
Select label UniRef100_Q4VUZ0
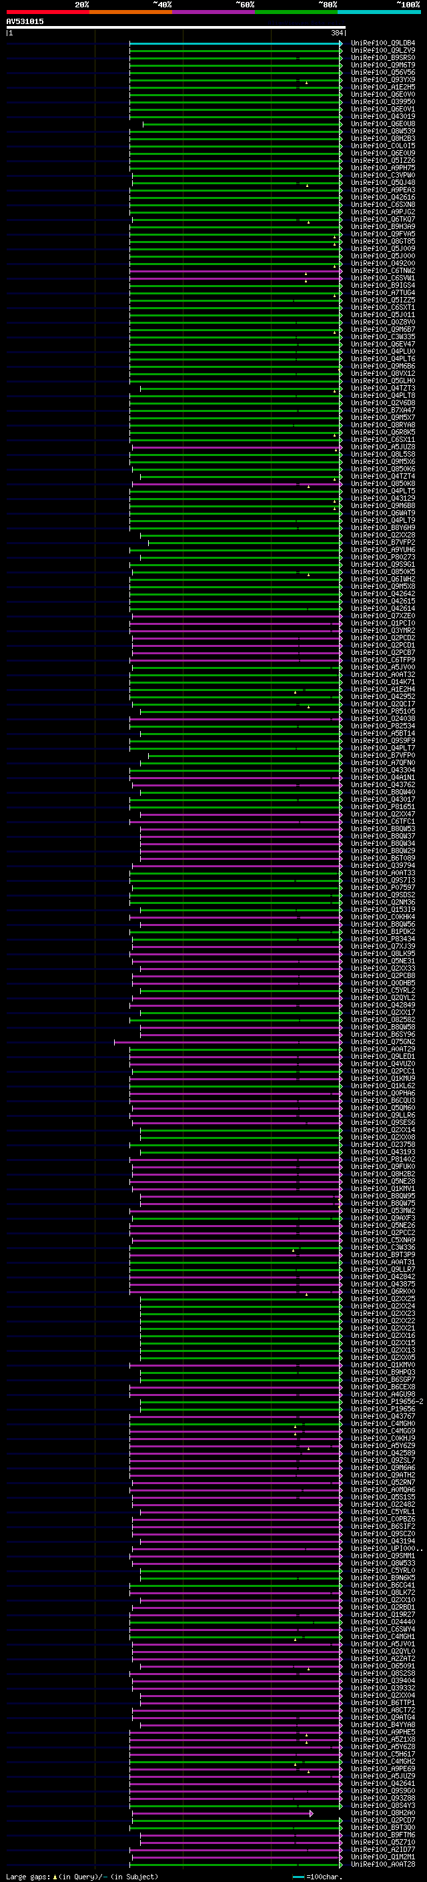[383, 1064]
